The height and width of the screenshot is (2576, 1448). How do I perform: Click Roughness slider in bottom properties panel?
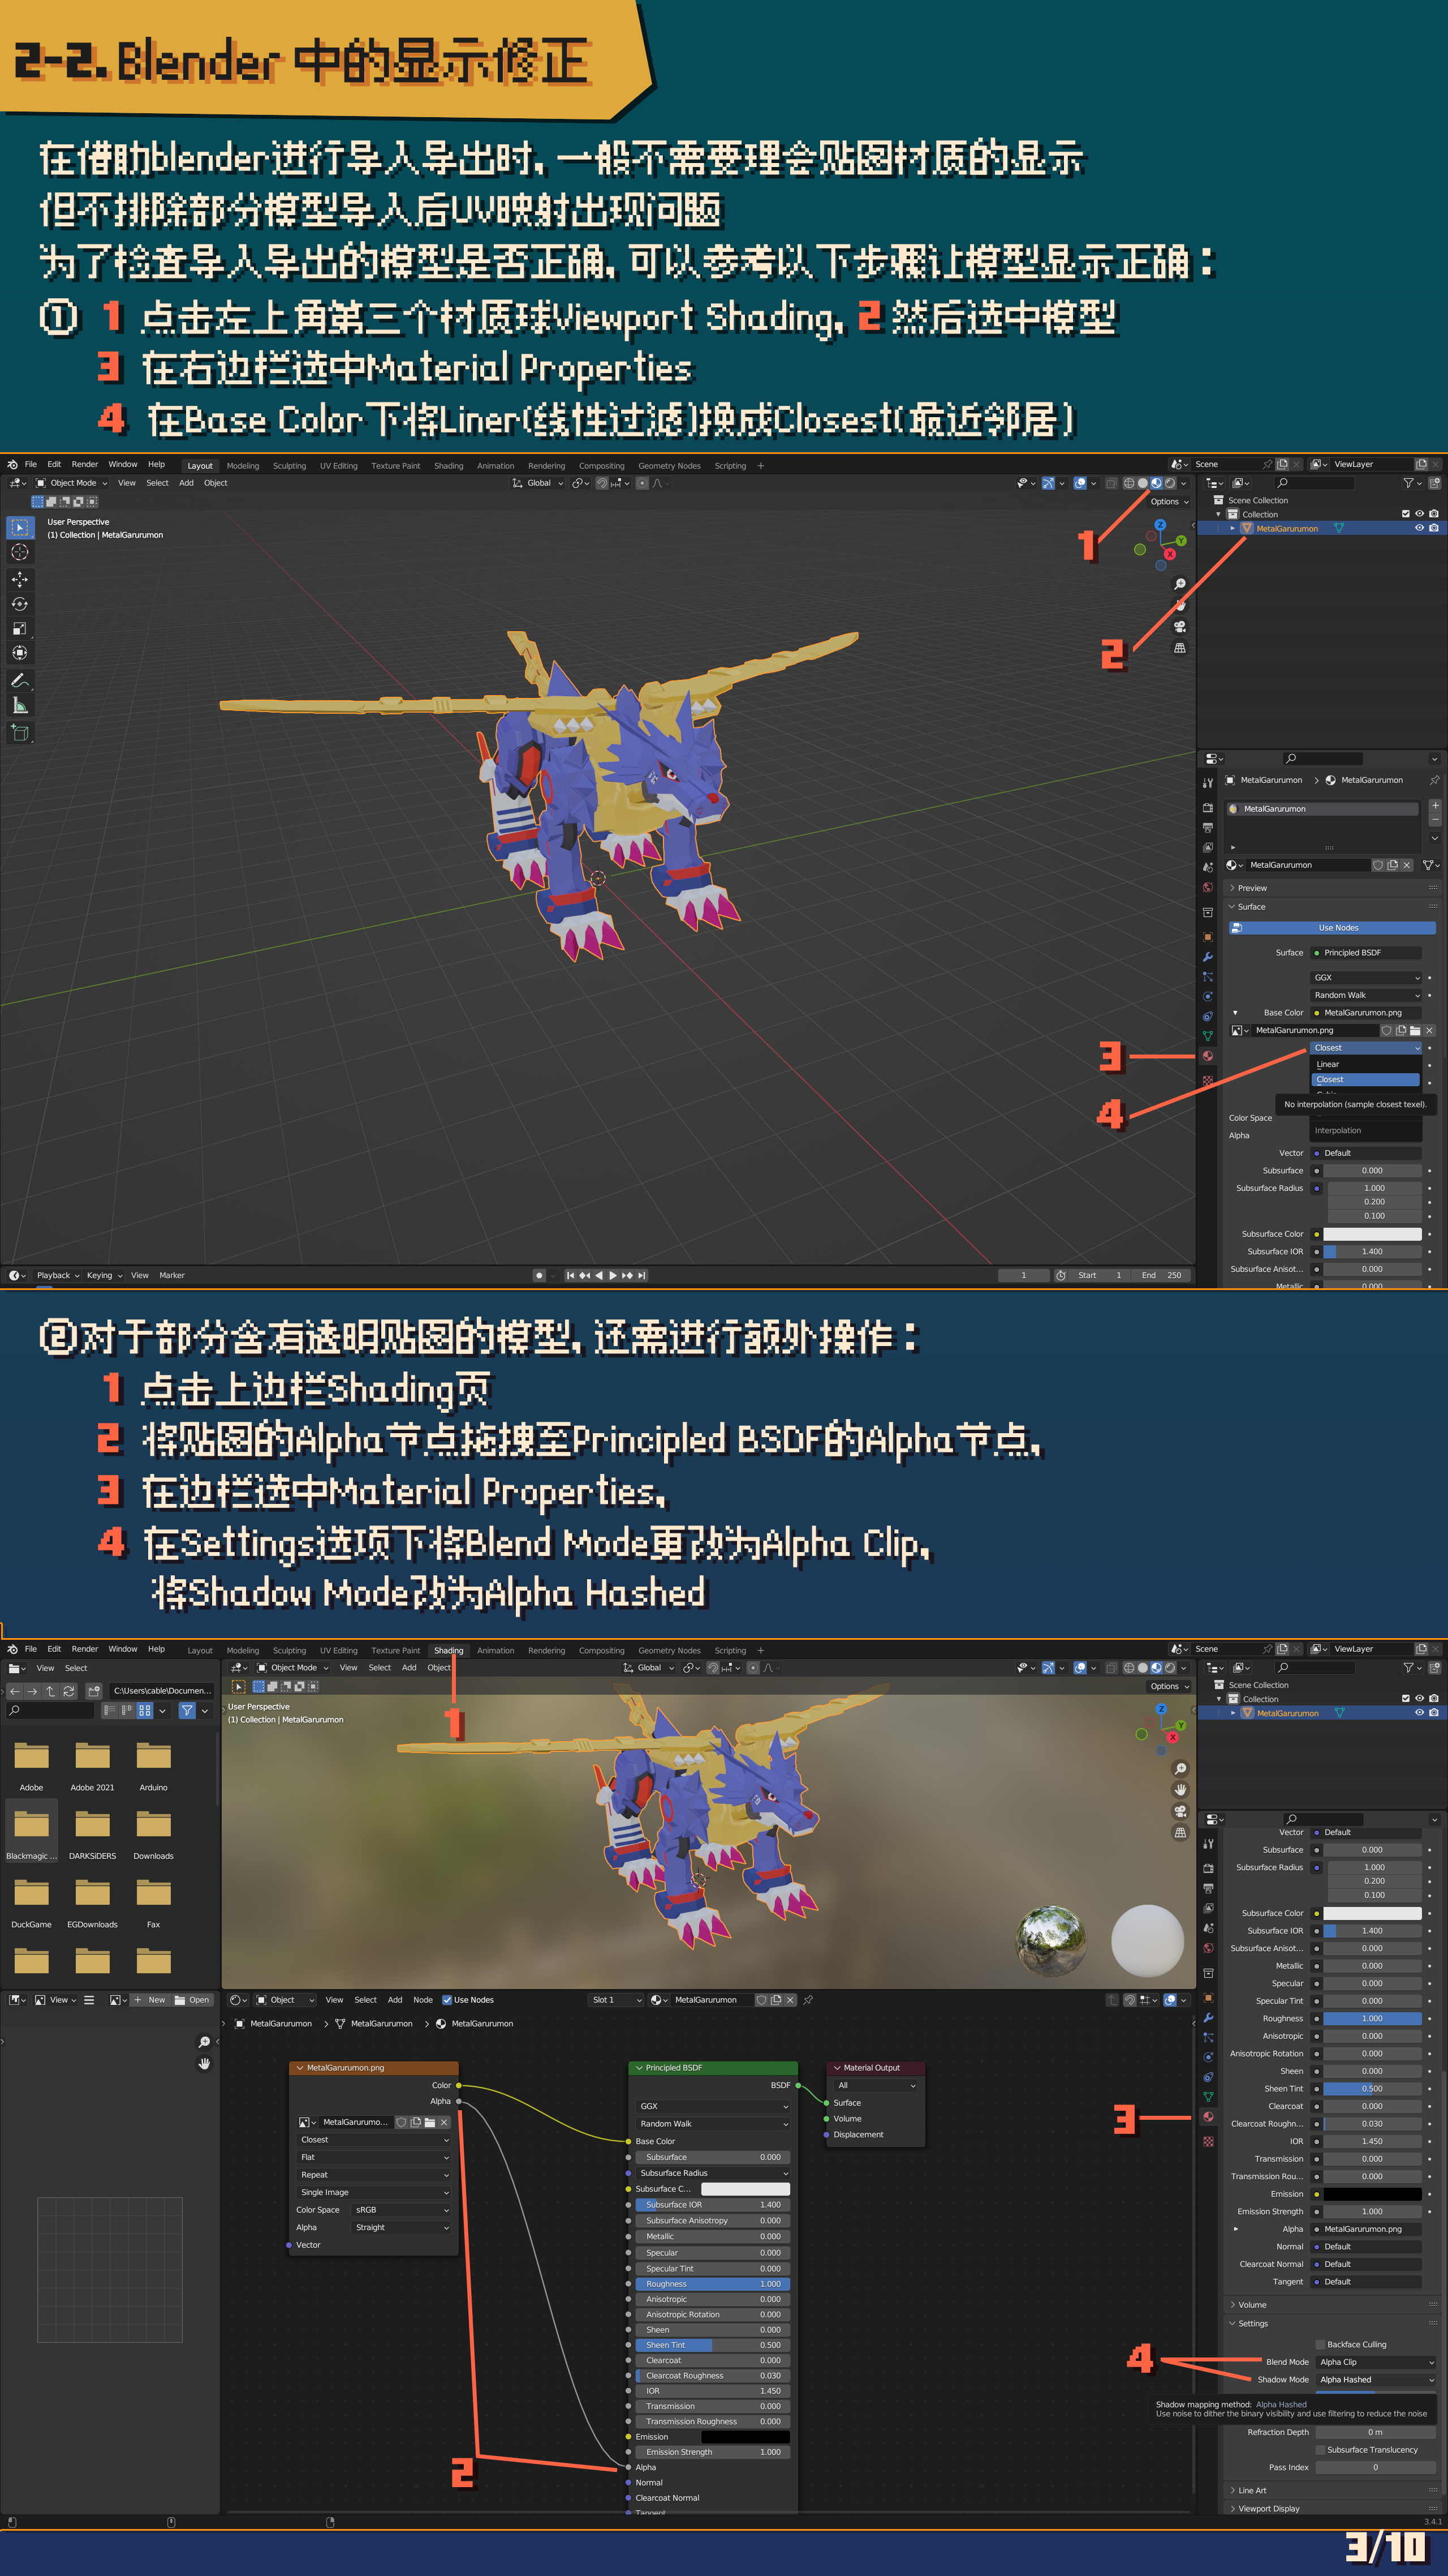1372,2018
